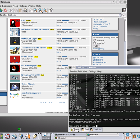Switch to the 'Shel' session tab in Konsole
The image size is (140, 140).
point(85,129)
